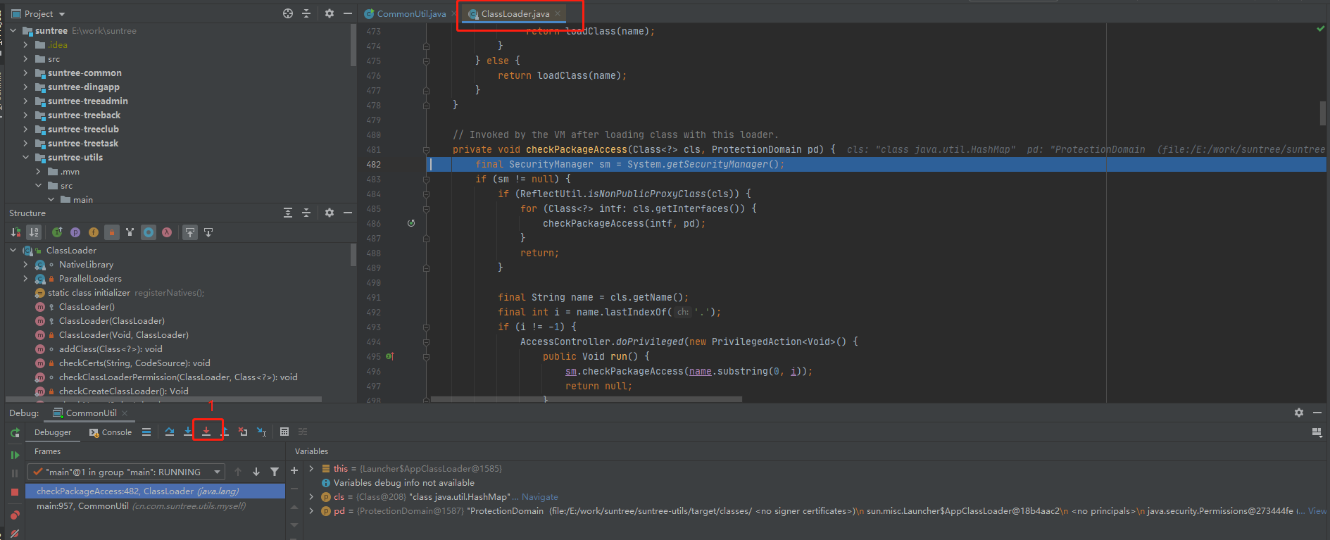The height and width of the screenshot is (540, 1330).
Task: Collapse all in Project panel
Action: tap(306, 13)
